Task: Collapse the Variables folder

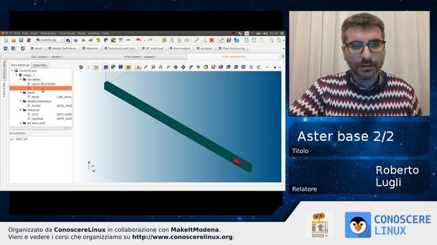Action: (x=20, y=80)
